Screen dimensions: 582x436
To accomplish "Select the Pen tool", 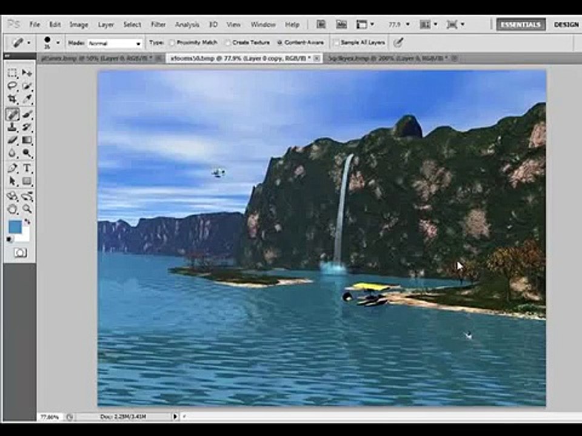I will 12,168.
